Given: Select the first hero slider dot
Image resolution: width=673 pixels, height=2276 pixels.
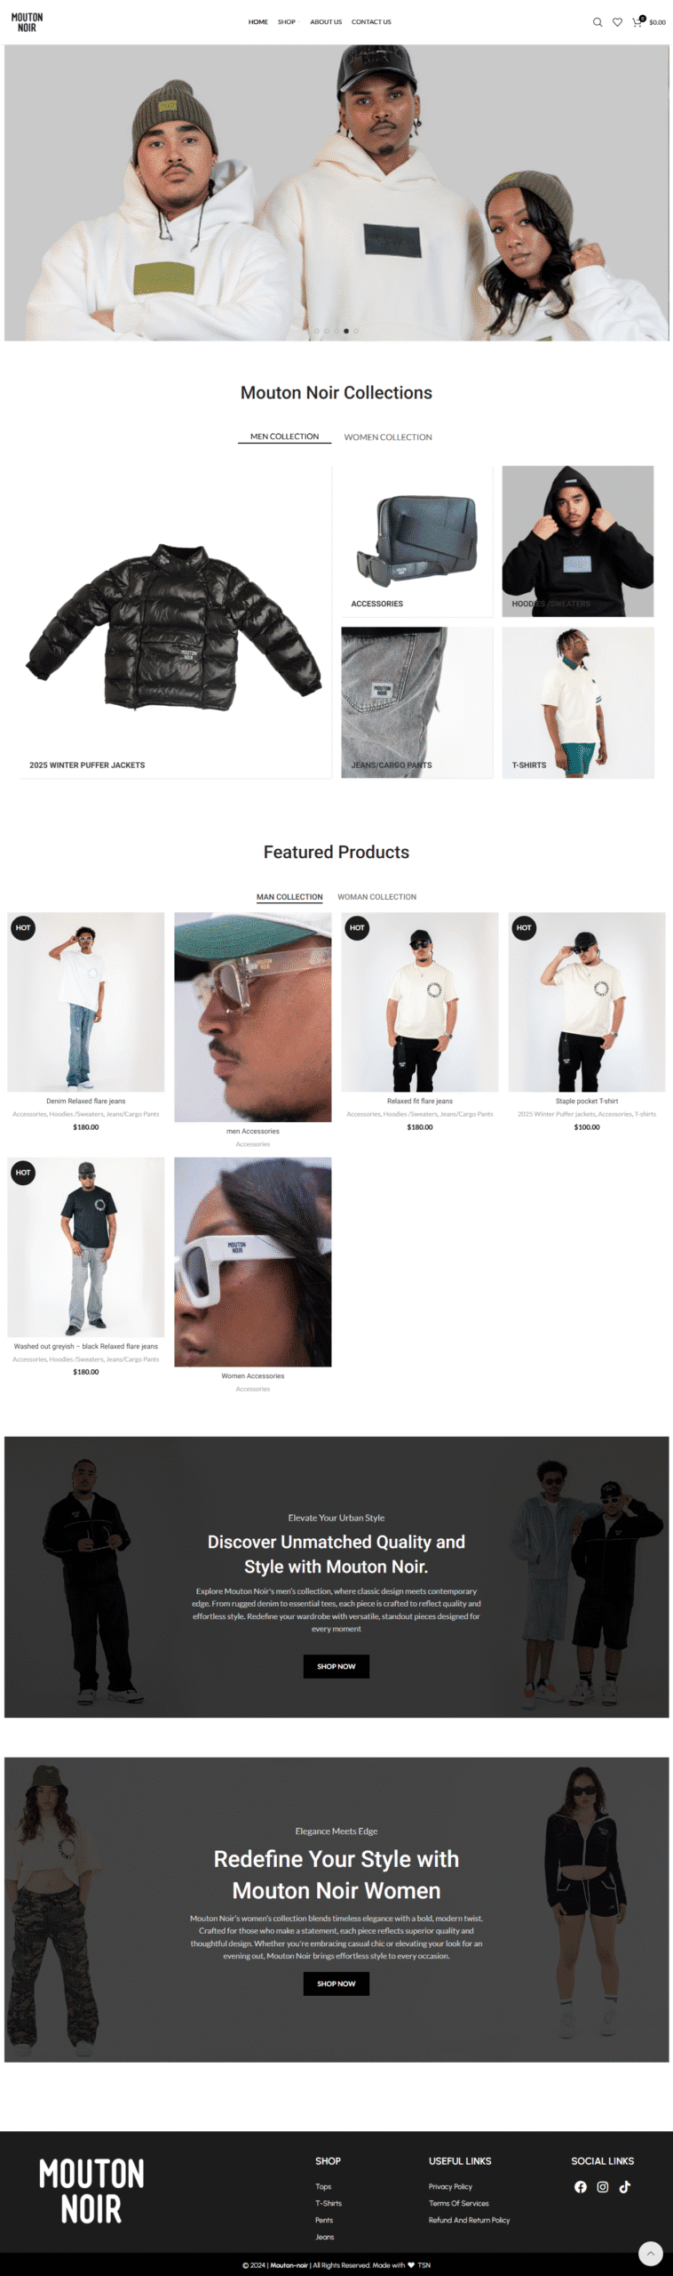Looking at the screenshot, I should click(317, 331).
